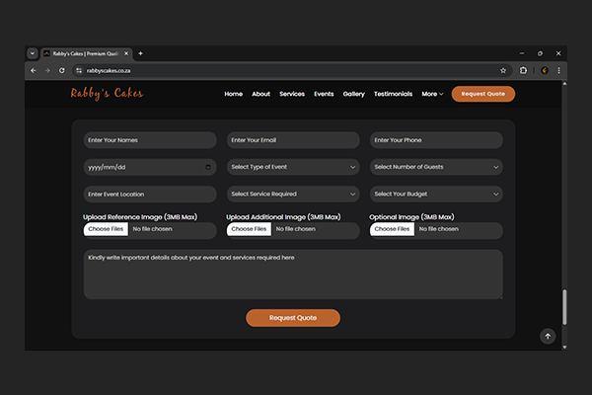Focus the Enter Event Location field

click(150, 195)
